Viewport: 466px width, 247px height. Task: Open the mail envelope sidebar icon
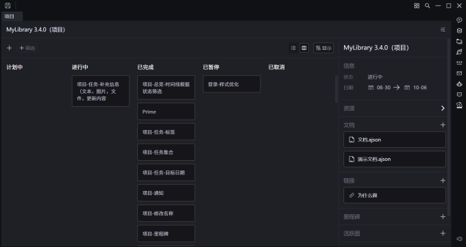click(459, 73)
